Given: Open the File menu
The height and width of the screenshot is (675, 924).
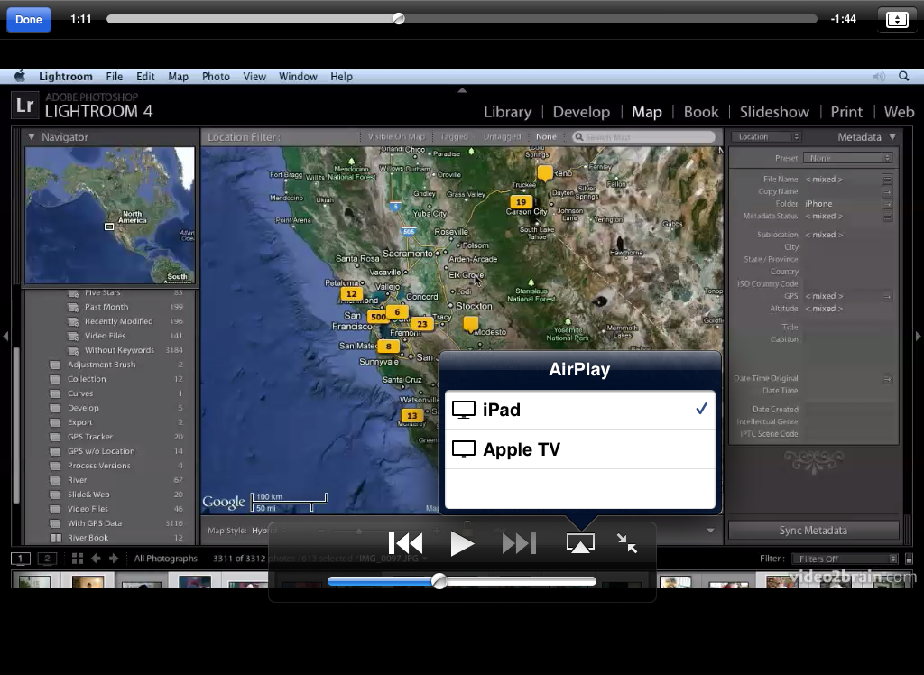Looking at the screenshot, I should pos(115,76).
